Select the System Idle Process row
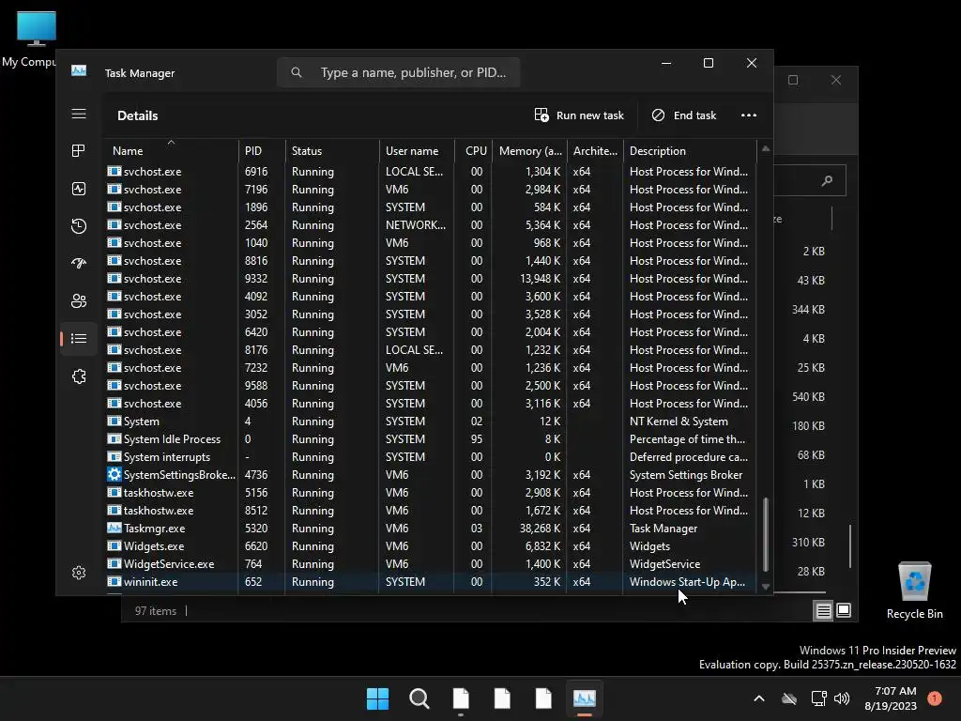The height and width of the screenshot is (721, 961). [432, 439]
